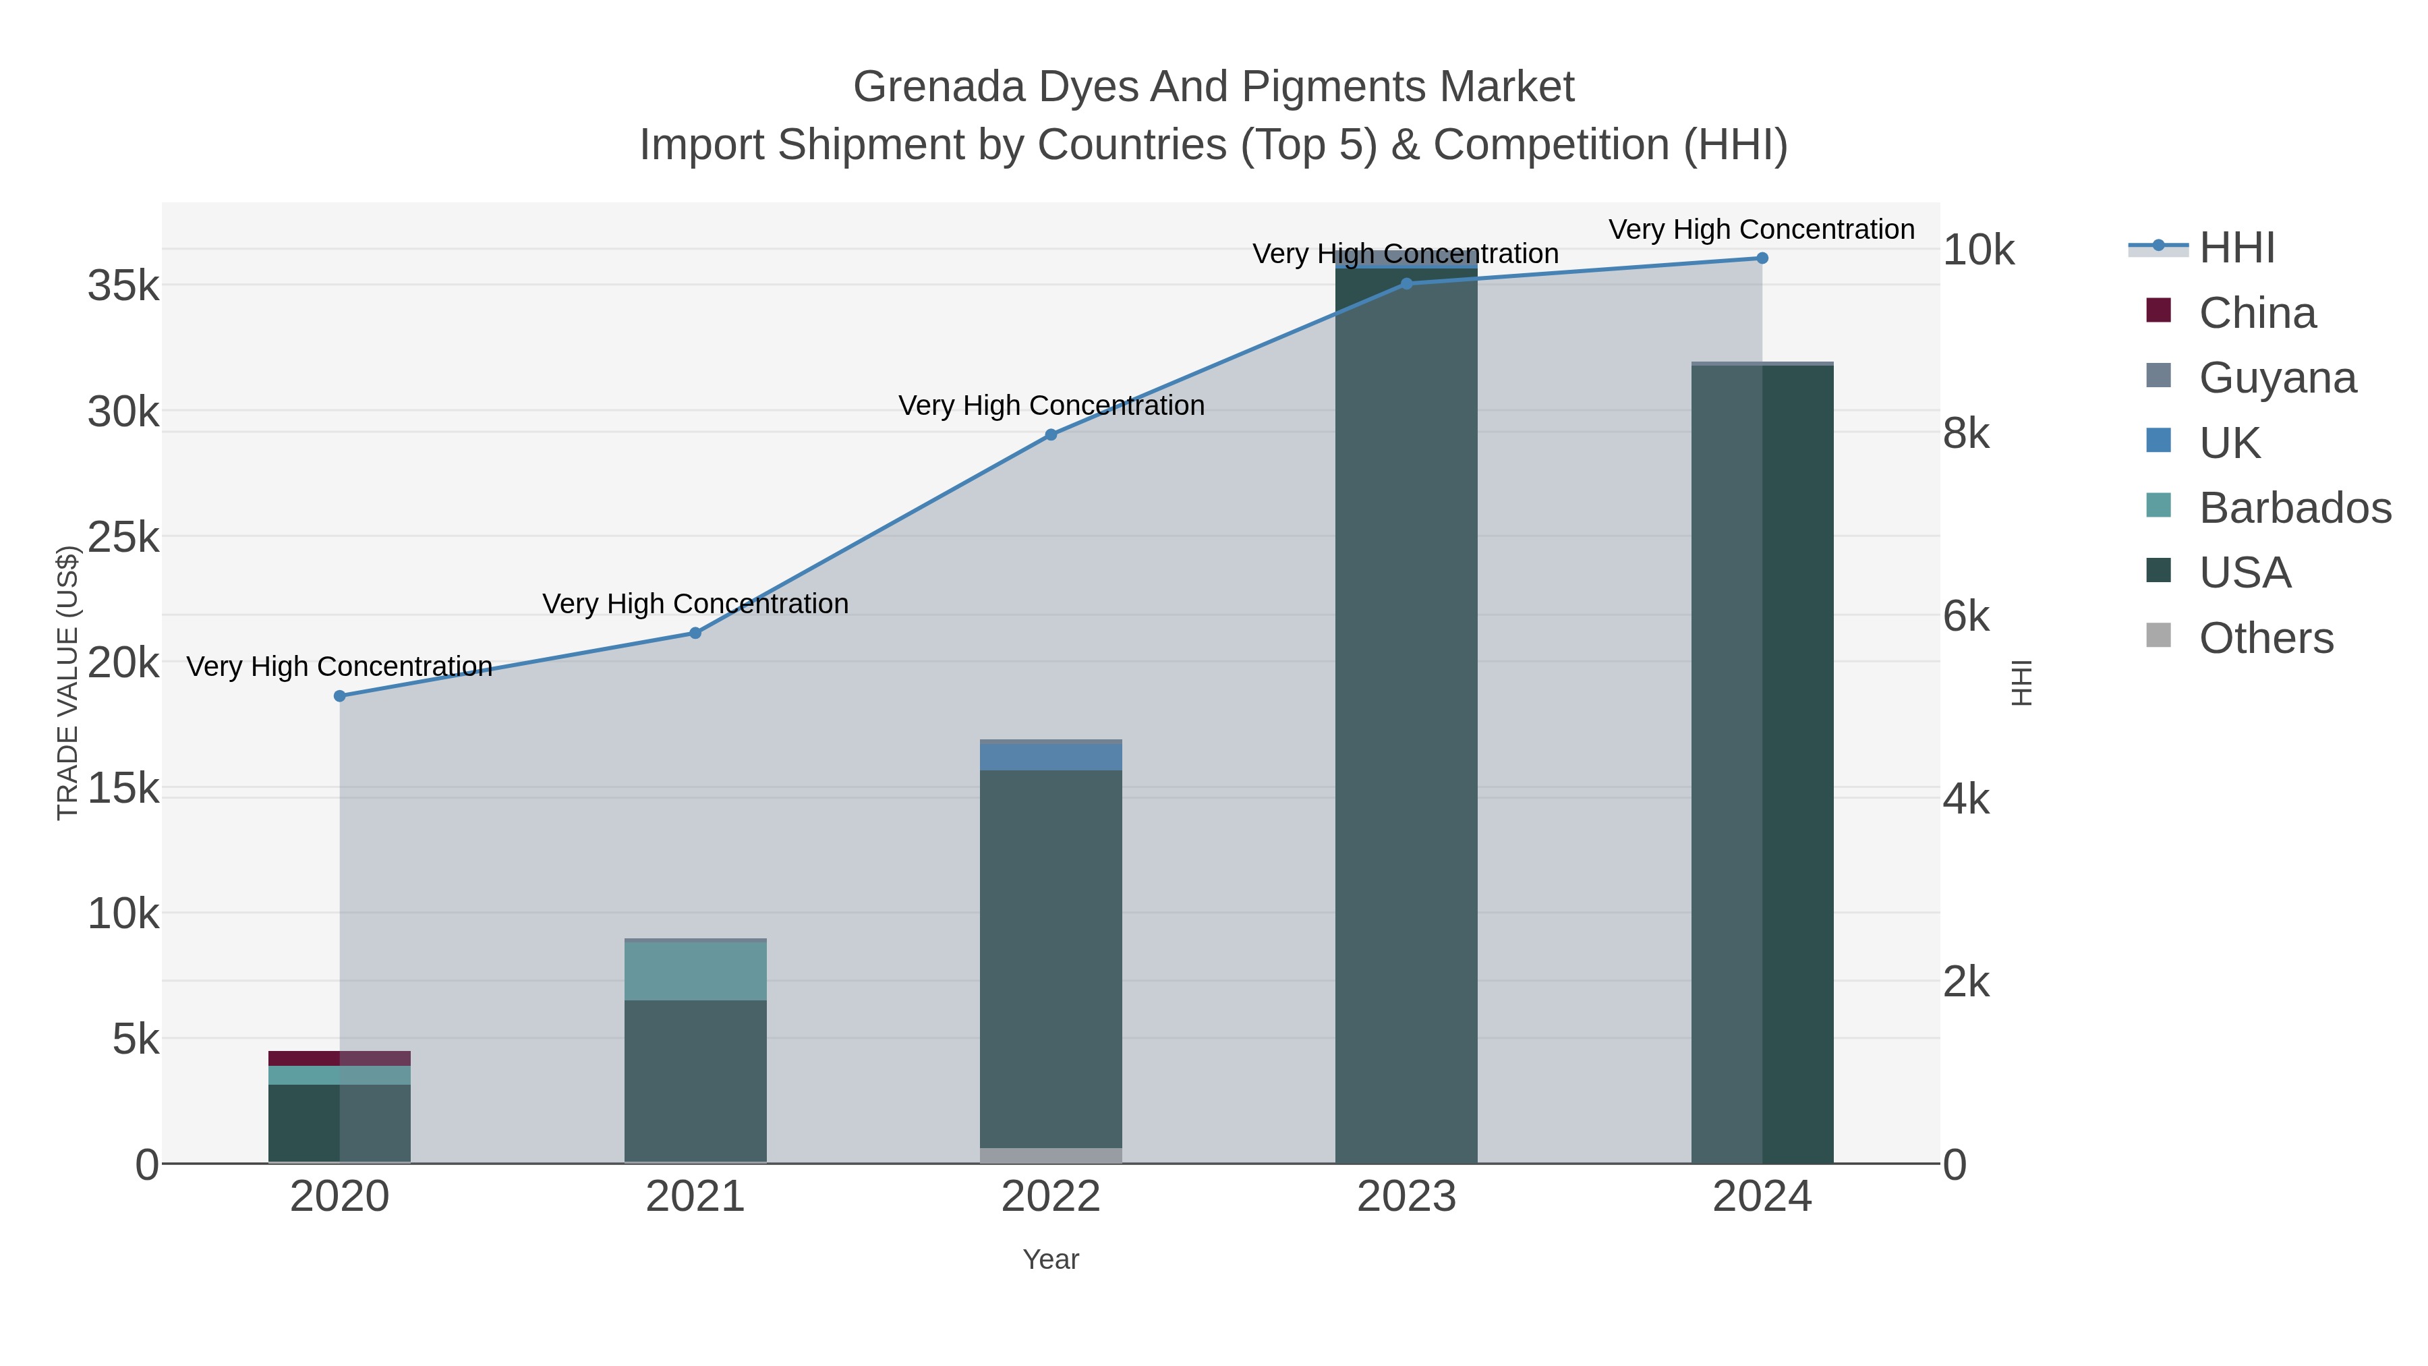Click the 2023 x-axis label
The height and width of the screenshot is (1366, 2428).
(1406, 1197)
